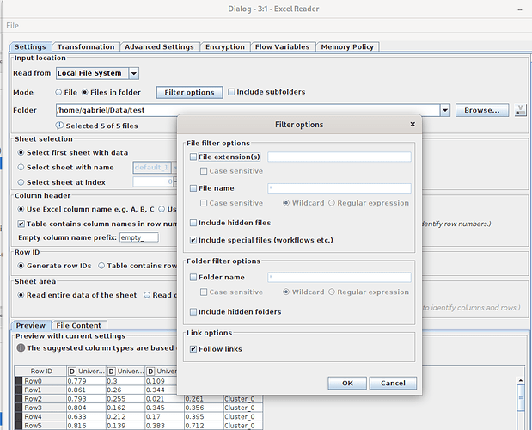Click the File extension(s) text field

pyautogui.click(x=339, y=157)
